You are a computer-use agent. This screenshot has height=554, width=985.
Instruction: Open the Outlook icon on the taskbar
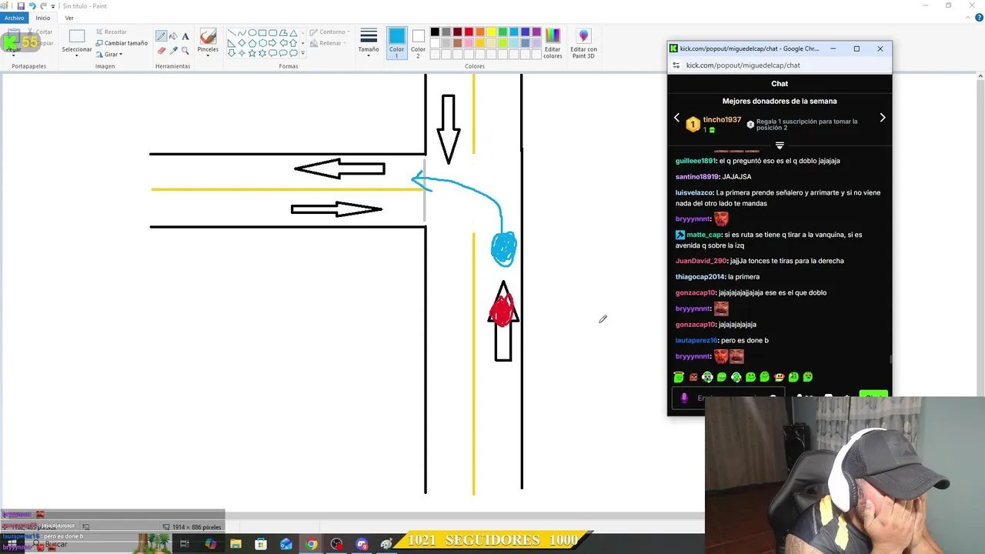coord(285,544)
